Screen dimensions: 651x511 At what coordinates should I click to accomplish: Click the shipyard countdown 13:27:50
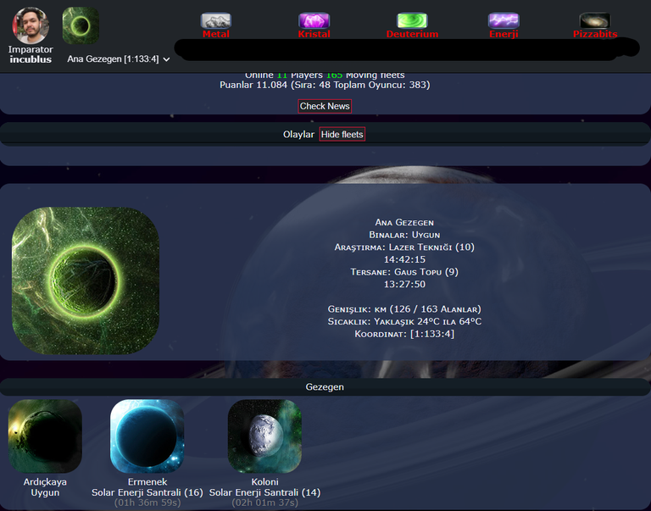tap(404, 285)
